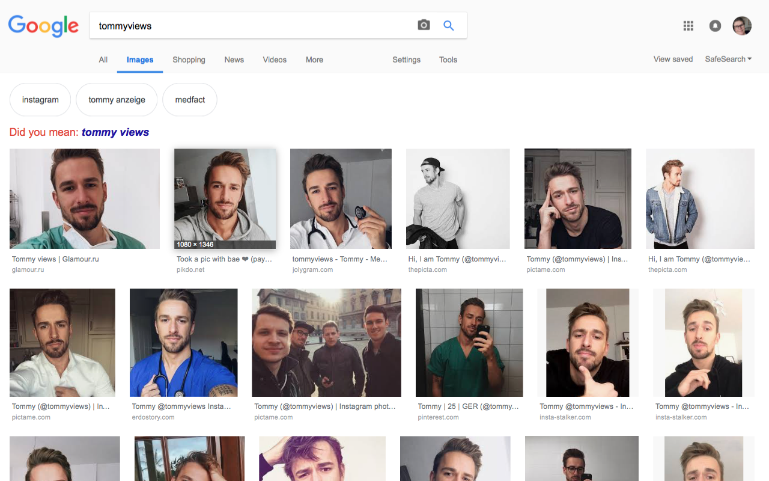
Task: Search by image with camera icon
Action: [x=424, y=25]
